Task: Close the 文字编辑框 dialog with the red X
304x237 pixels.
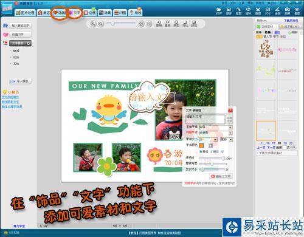Action: [x=230, y=111]
